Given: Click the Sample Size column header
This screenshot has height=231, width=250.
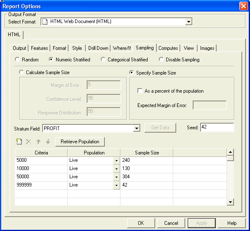Looking at the screenshot, I should (x=147, y=153).
